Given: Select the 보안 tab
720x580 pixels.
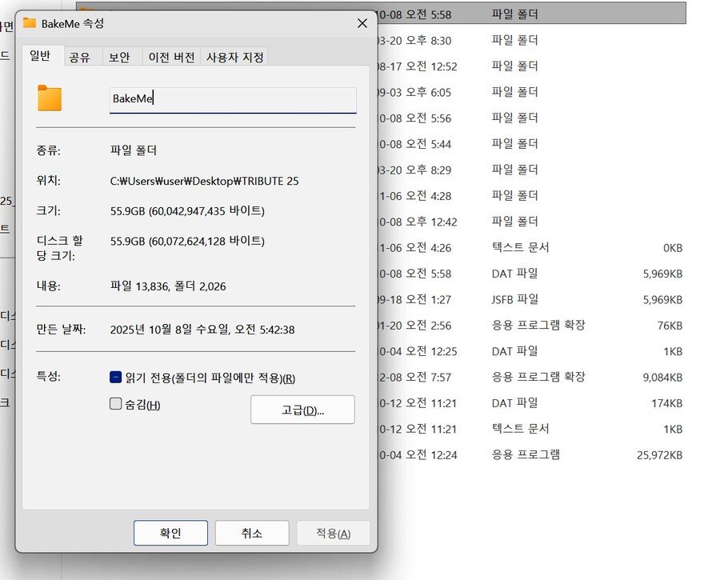Looking at the screenshot, I should [119, 57].
